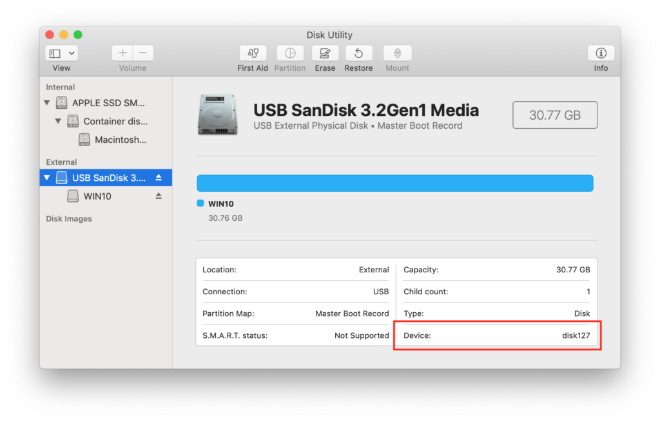Click the Container disk icon

click(x=73, y=121)
